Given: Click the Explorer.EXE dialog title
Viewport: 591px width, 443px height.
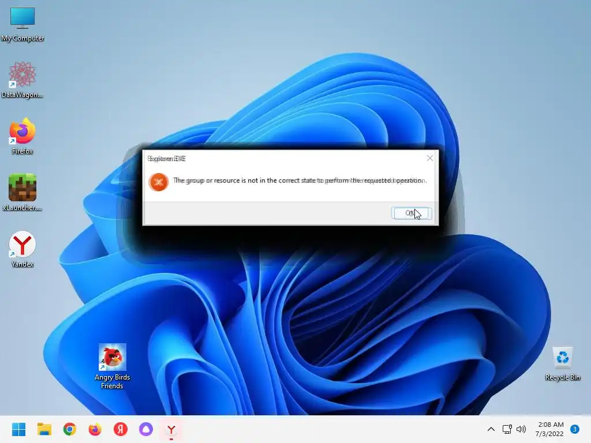Looking at the screenshot, I should pos(167,159).
